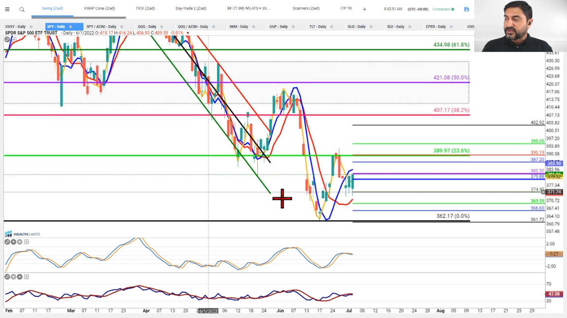567x318 pixels.
Task: Click the 434.98 (61.8%) Fibonacci label
Action: coord(451,45)
